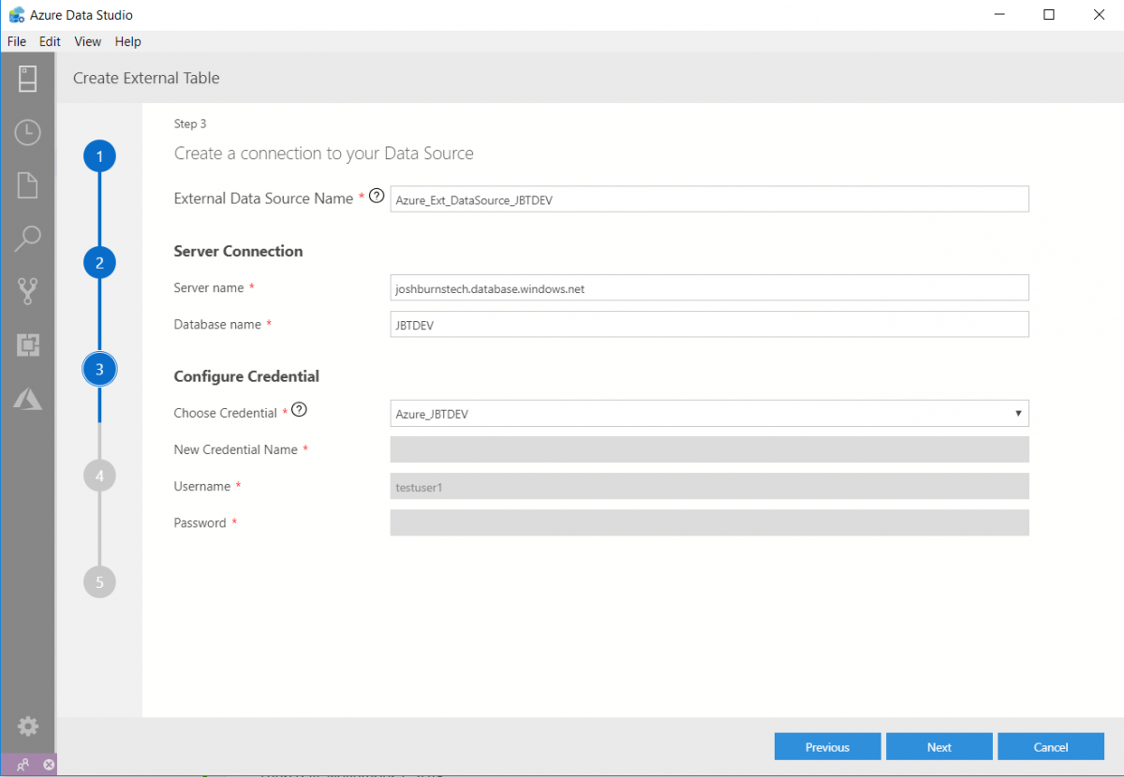This screenshot has height=777, width=1124.
Task: Open the Choose Credential dropdown
Action: (x=709, y=414)
